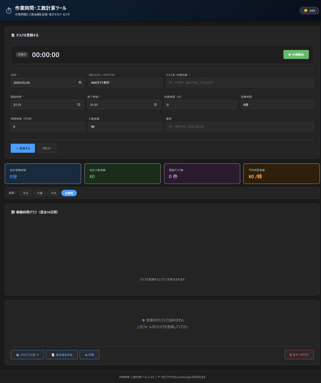321x383 pixels.
Task: Click the 時間単価（円/時）input field
Action: [x=47, y=126]
